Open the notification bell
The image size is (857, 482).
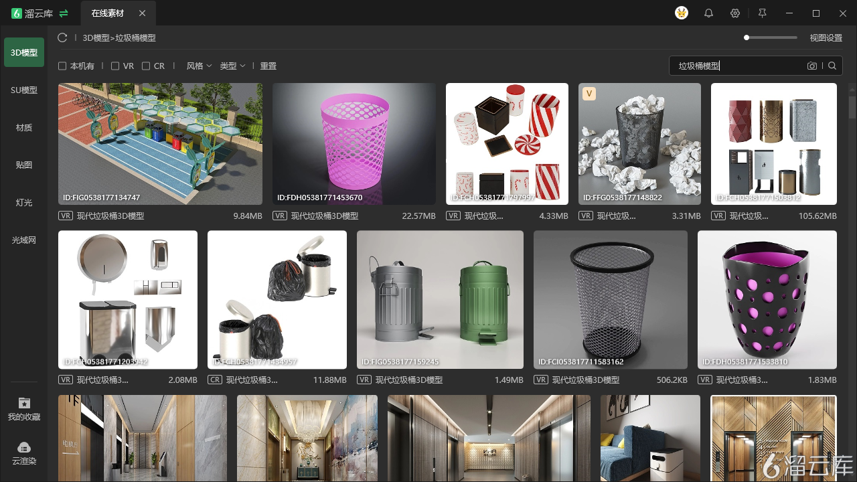(x=708, y=13)
